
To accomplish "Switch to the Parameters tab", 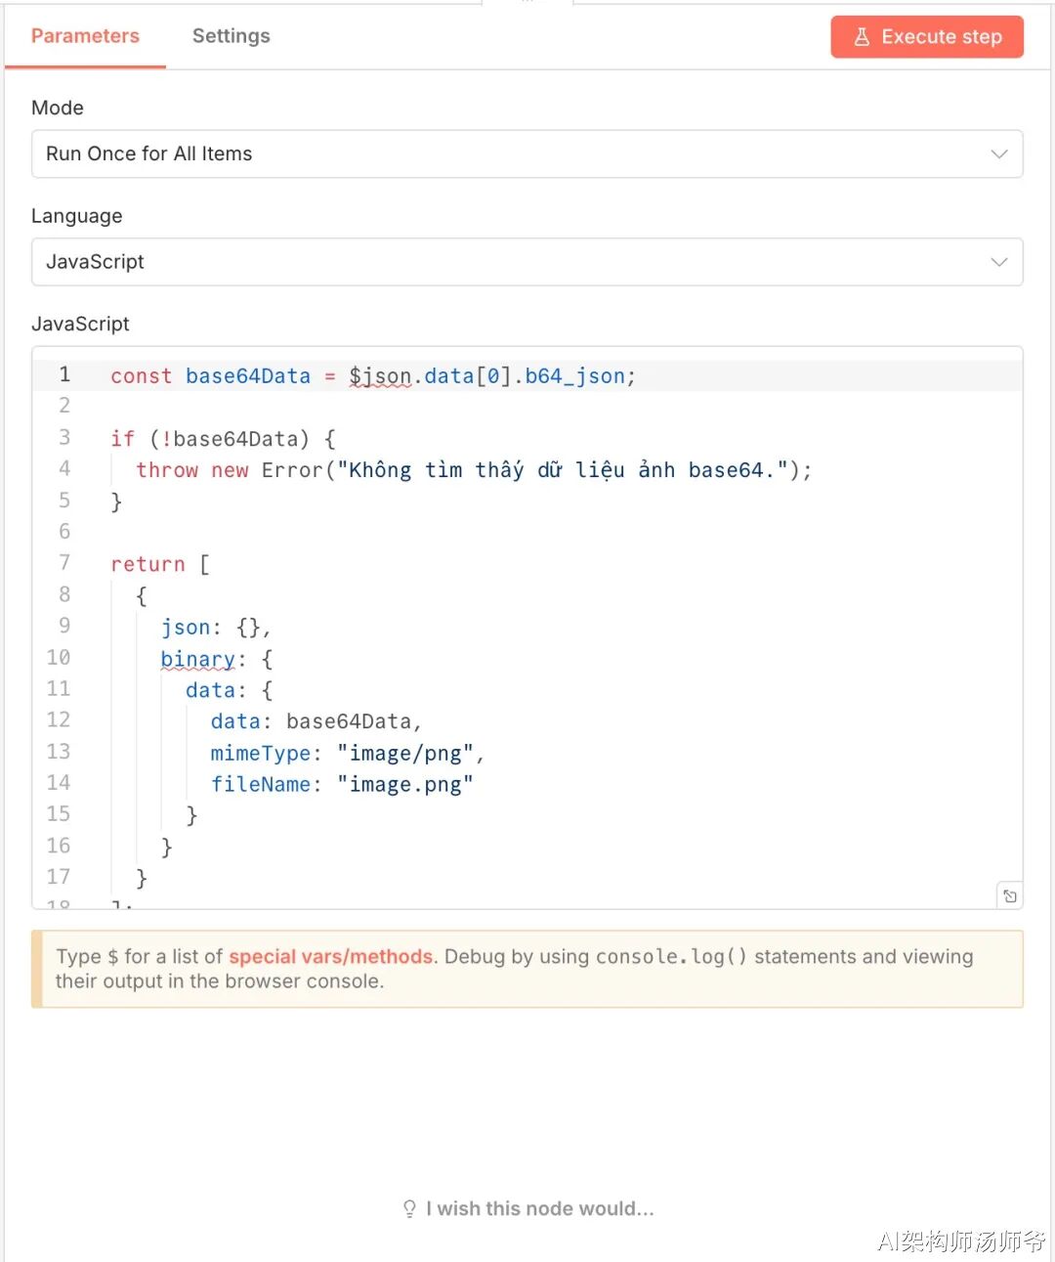I will 85,36.
